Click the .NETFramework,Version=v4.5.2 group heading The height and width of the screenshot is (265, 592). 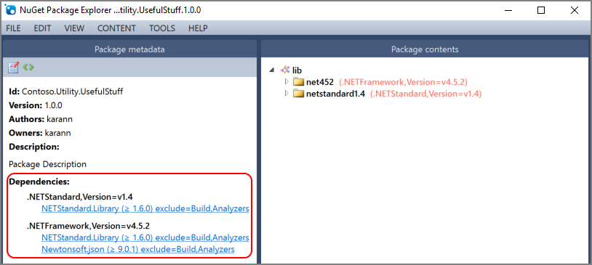[x=88, y=226]
